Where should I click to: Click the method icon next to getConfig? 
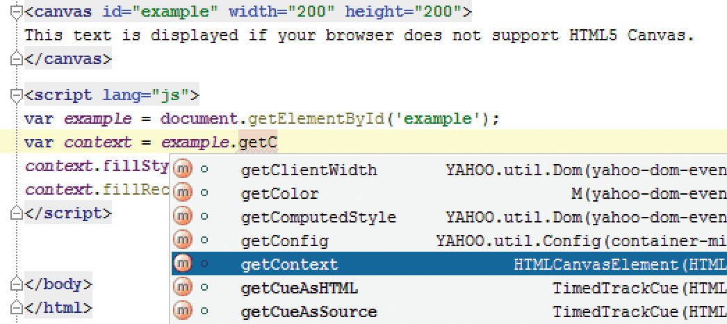point(182,241)
